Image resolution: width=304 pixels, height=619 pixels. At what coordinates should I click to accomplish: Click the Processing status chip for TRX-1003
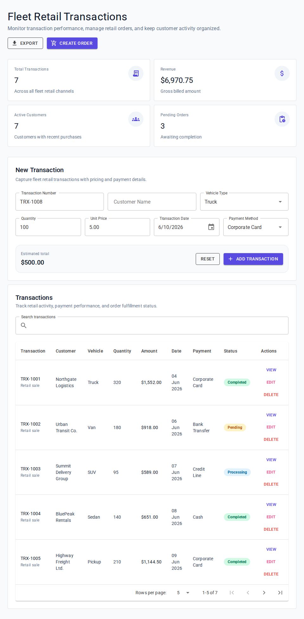237,472
